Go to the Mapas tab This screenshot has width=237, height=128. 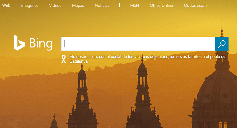[78, 6]
